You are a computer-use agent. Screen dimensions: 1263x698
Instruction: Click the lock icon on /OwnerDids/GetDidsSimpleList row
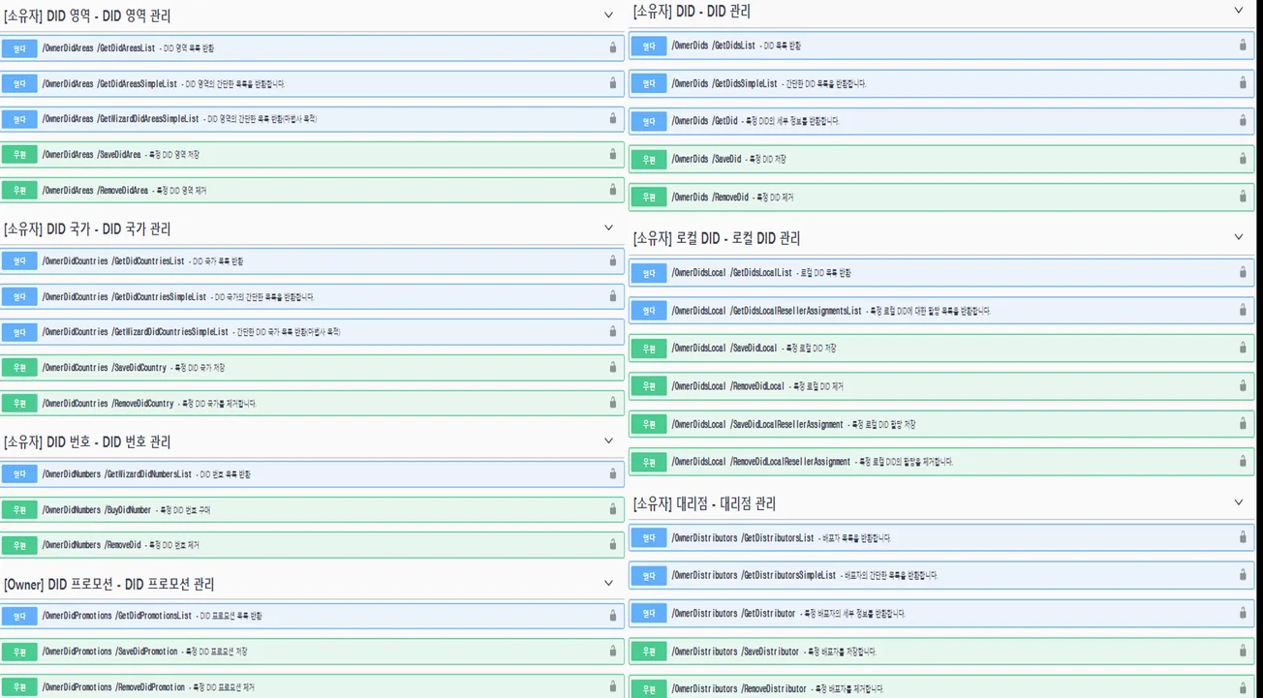tap(1243, 82)
